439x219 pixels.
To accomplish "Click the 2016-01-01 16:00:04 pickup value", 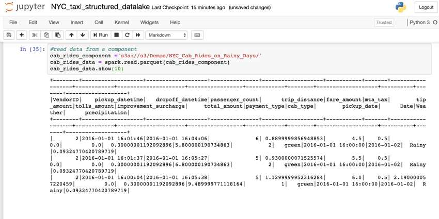I will click(x=113, y=177).
